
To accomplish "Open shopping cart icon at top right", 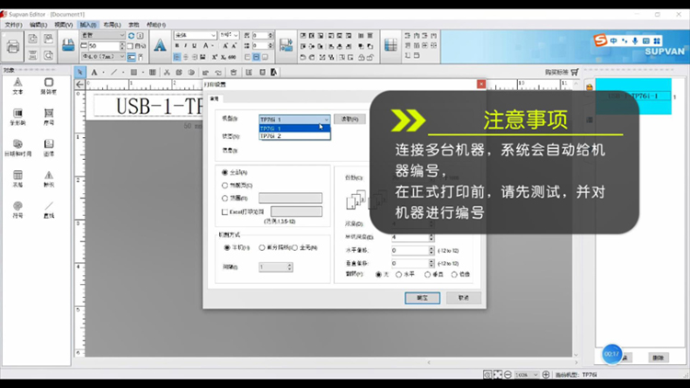I will point(575,72).
